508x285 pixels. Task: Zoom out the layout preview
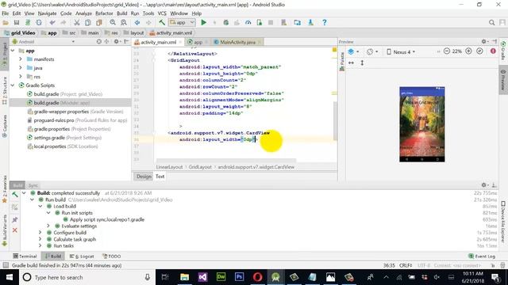click(447, 51)
